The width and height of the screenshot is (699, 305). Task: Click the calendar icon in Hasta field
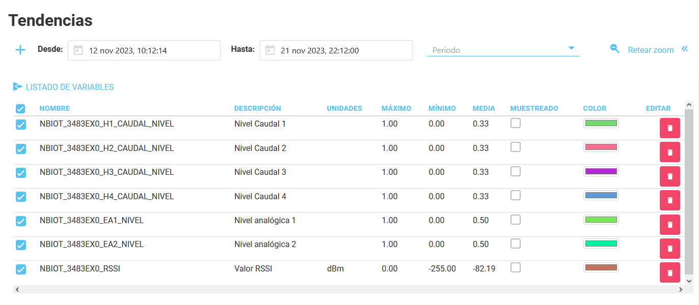click(x=270, y=50)
